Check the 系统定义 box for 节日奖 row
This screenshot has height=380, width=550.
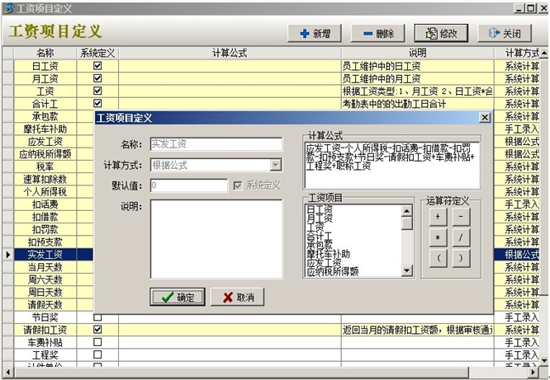tap(97, 317)
